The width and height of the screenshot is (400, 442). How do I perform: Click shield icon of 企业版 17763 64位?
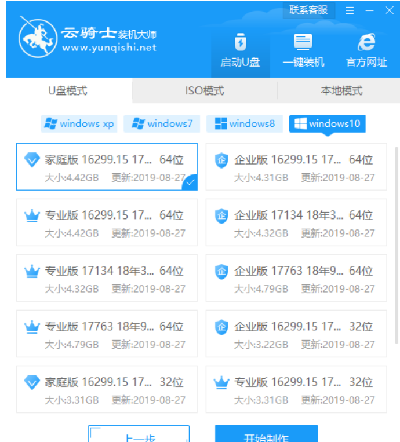tap(221, 272)
